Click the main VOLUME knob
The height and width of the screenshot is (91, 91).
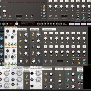[x=17, y=24]
